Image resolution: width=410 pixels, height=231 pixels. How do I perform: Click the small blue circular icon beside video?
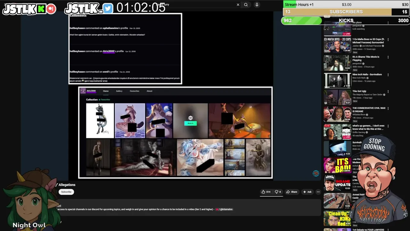point(316,173)
